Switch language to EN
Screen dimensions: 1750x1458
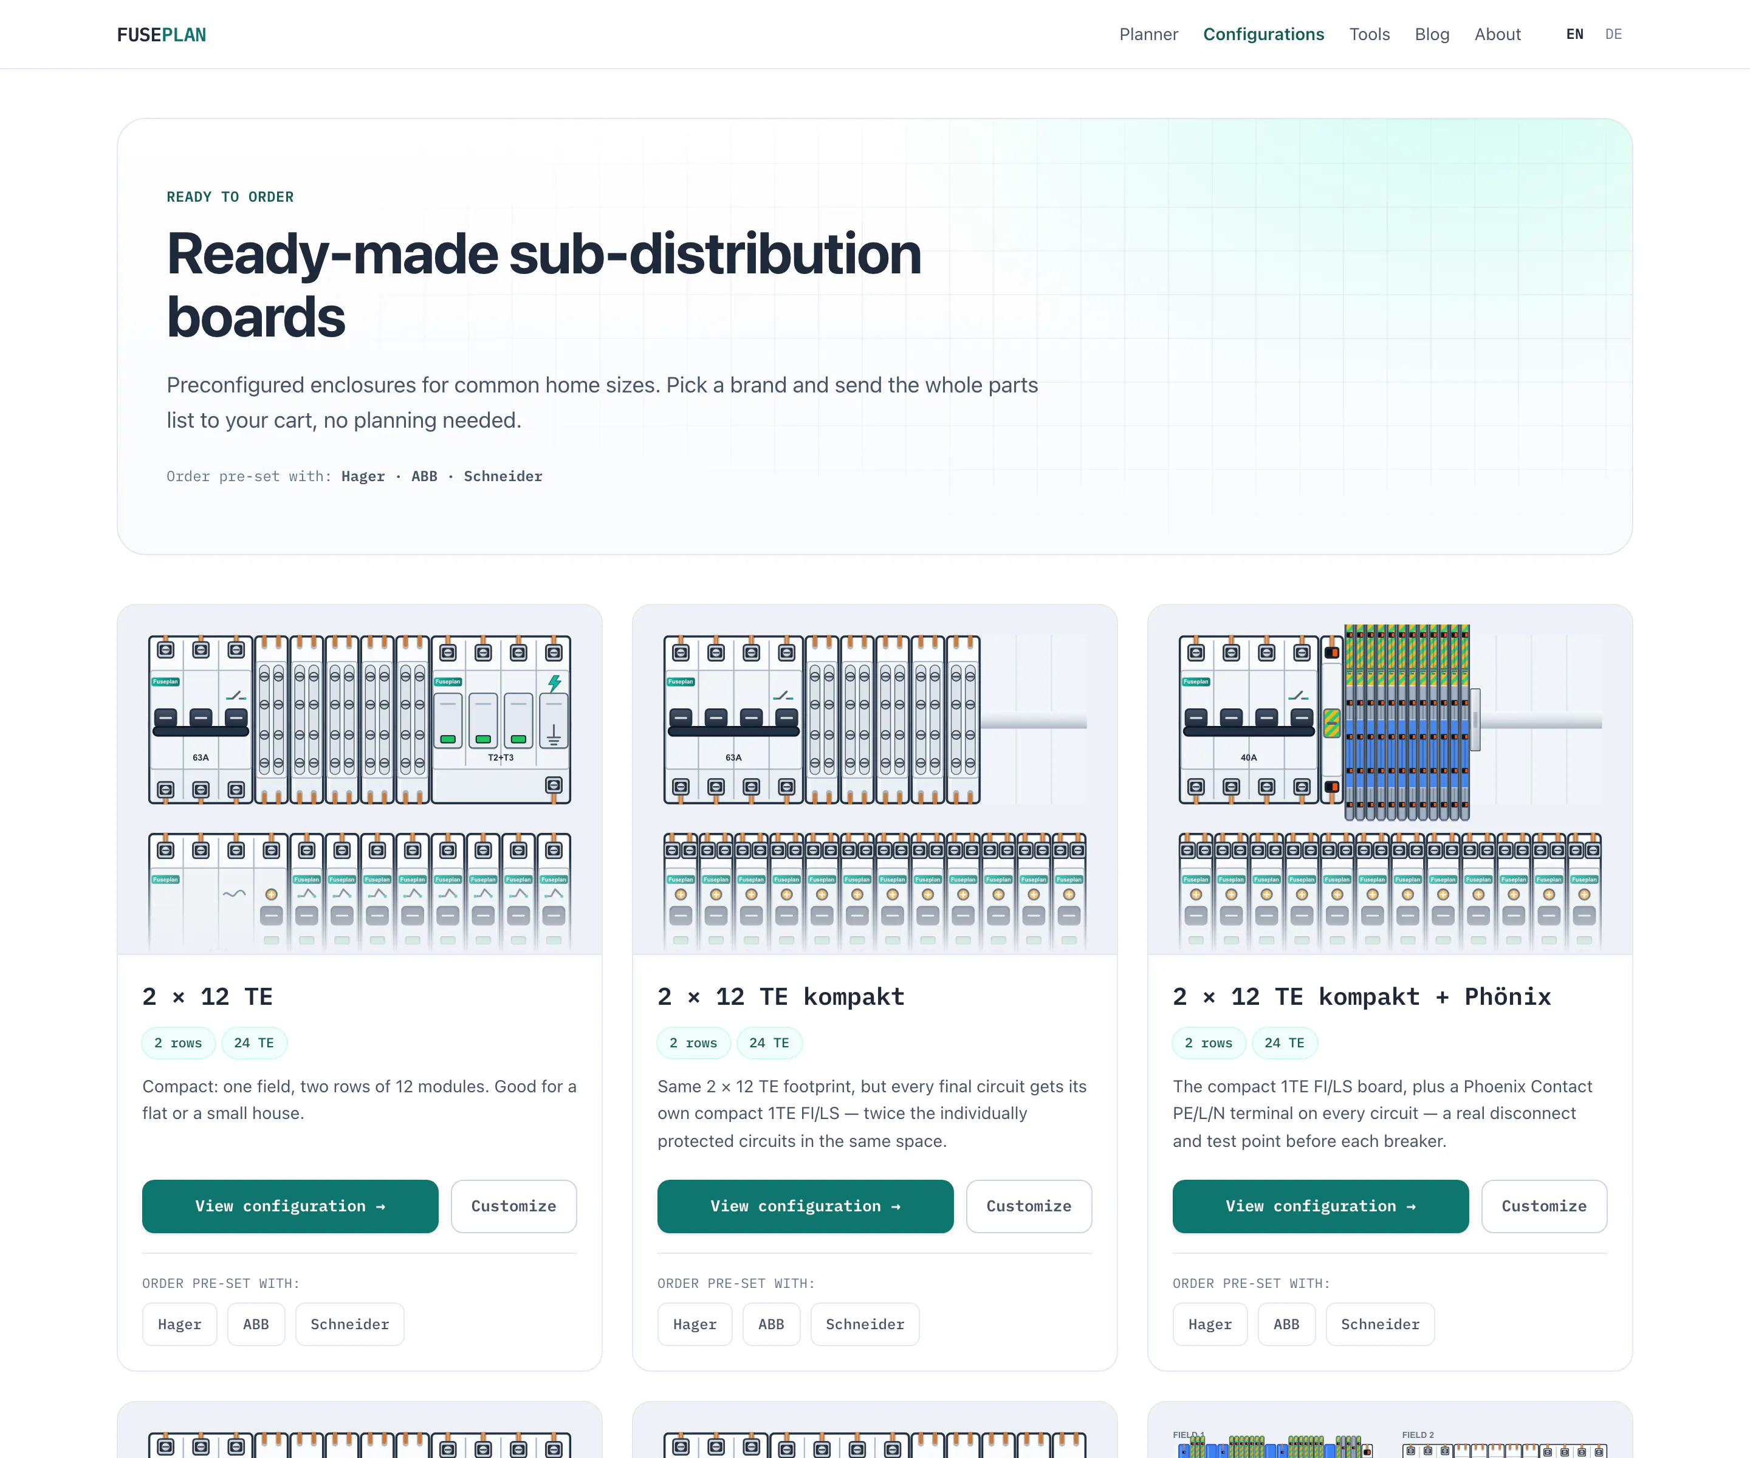1574,34
